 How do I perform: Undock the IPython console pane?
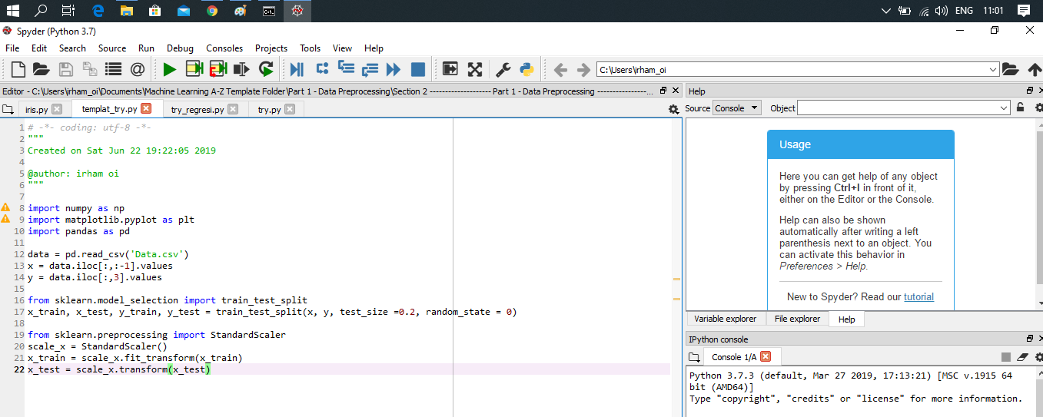click(x=1030, y=339)
